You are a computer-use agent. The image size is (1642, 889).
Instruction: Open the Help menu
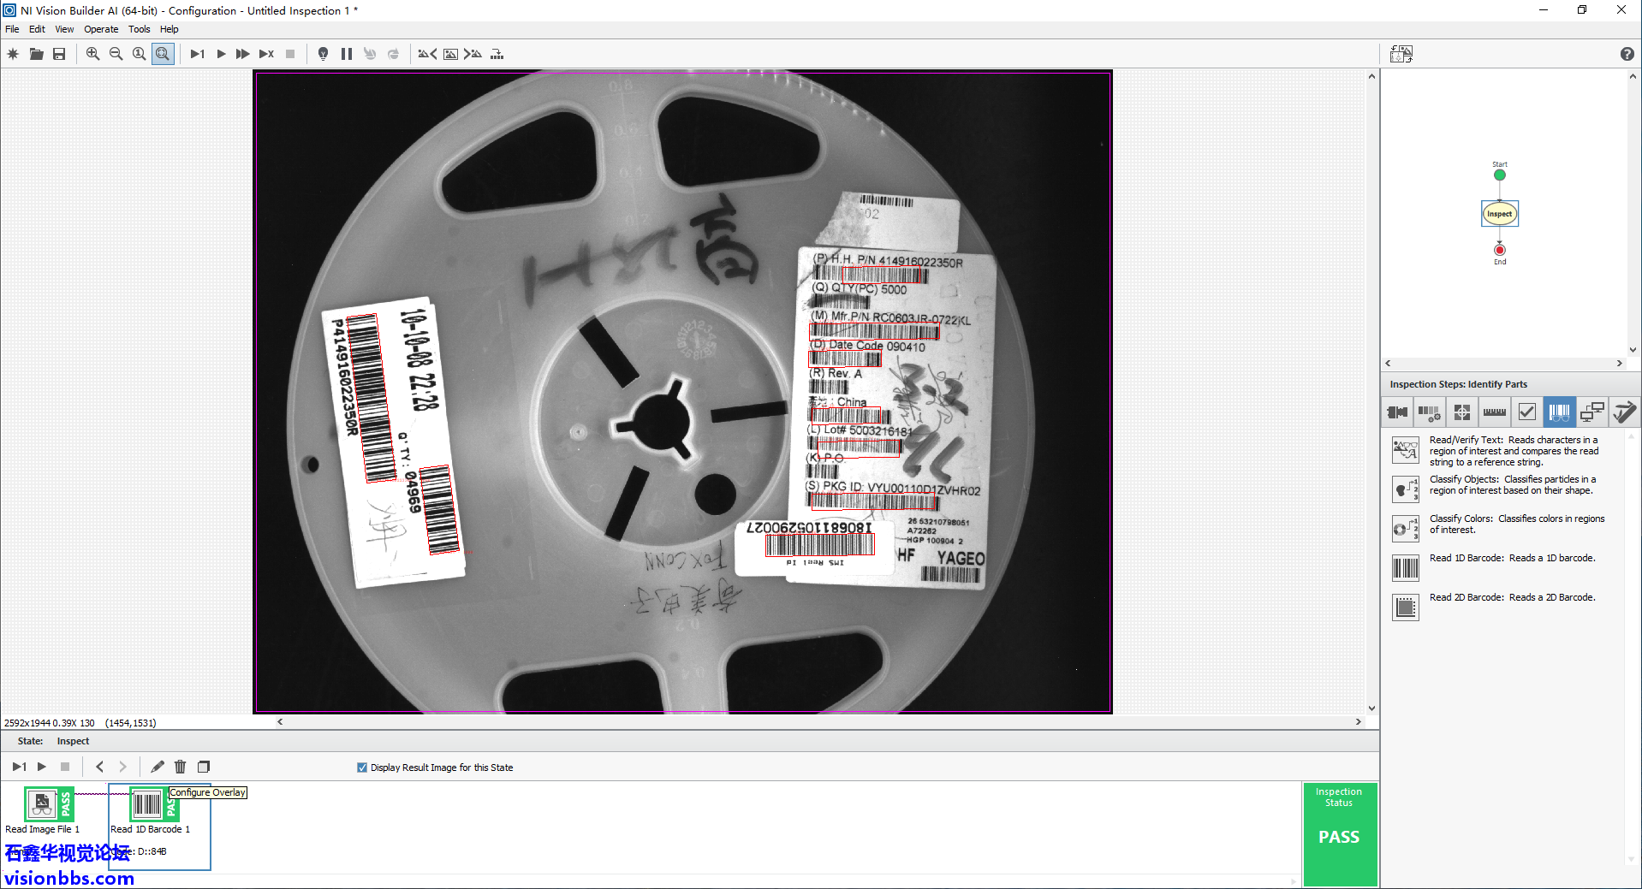coord(170,29)
